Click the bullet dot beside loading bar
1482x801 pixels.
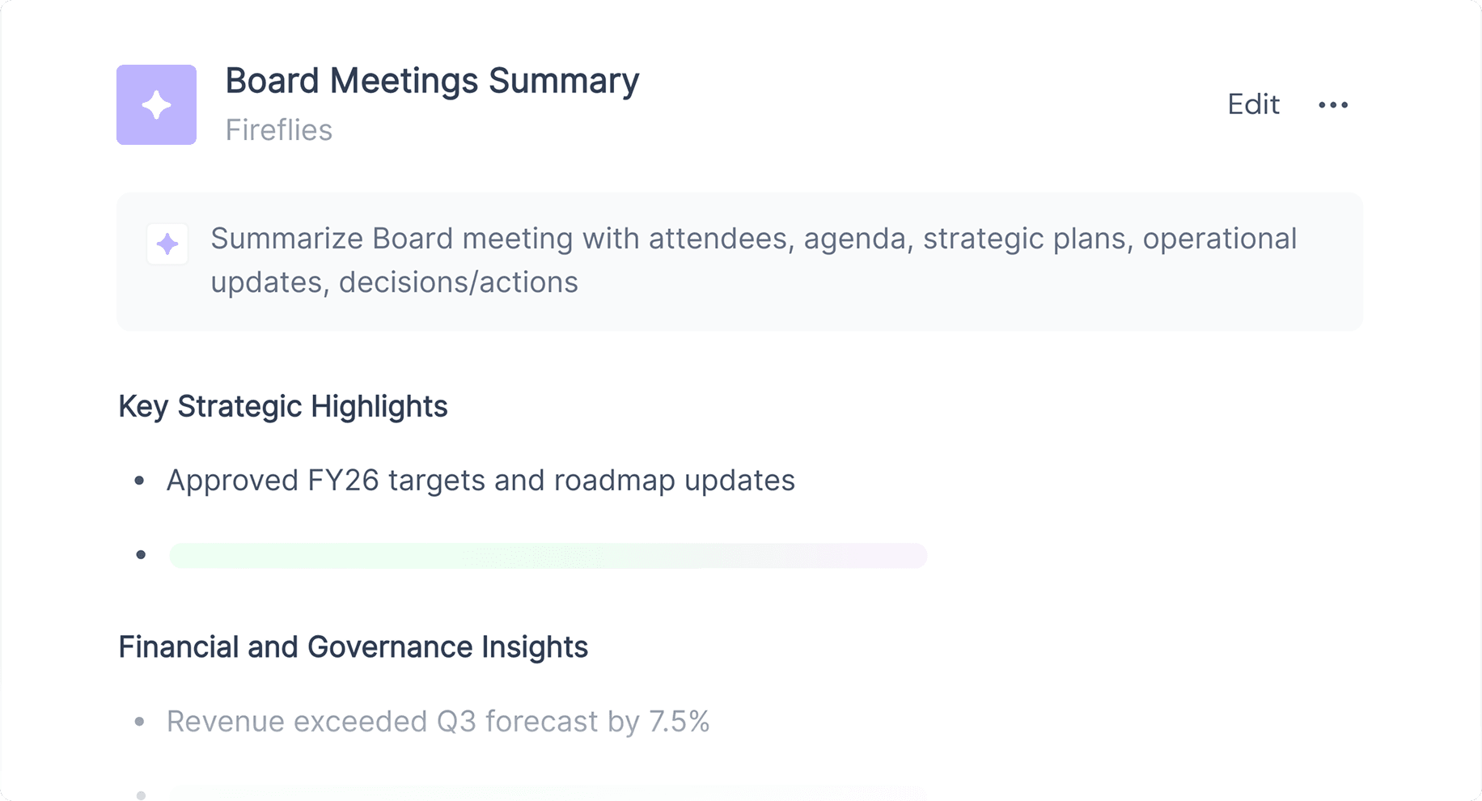pos(141,554)
